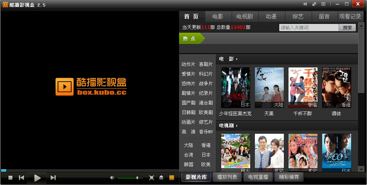The width and height of the screenshot is (367, 185).
Task: Click the 千杯不醉 title text
Action: (303, 114)
